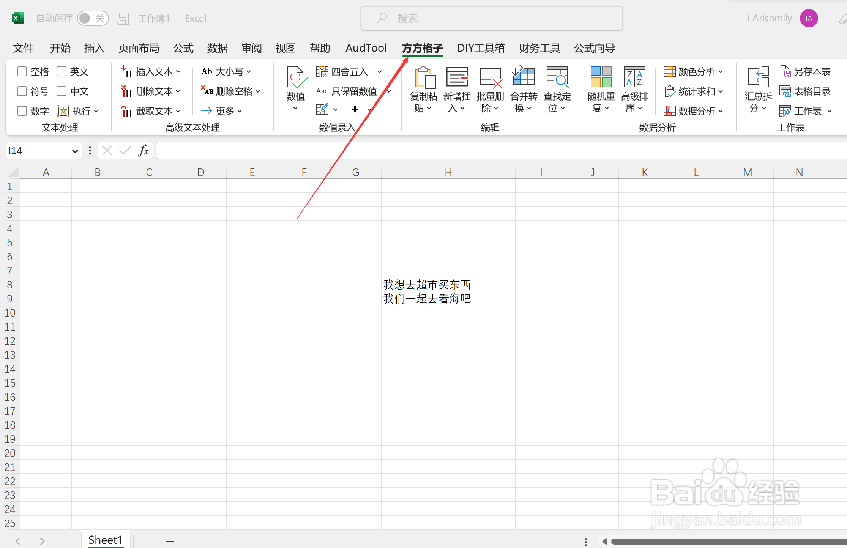Toggle the 自动保存 switch
This screenshot has width=847, height=548.
[x=93, y=18]
